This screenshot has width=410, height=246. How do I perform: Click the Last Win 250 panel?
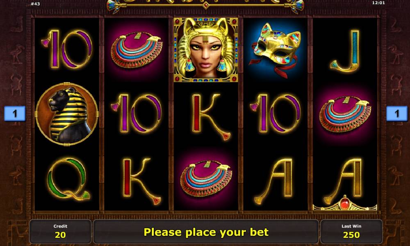(x=351, y=232)
